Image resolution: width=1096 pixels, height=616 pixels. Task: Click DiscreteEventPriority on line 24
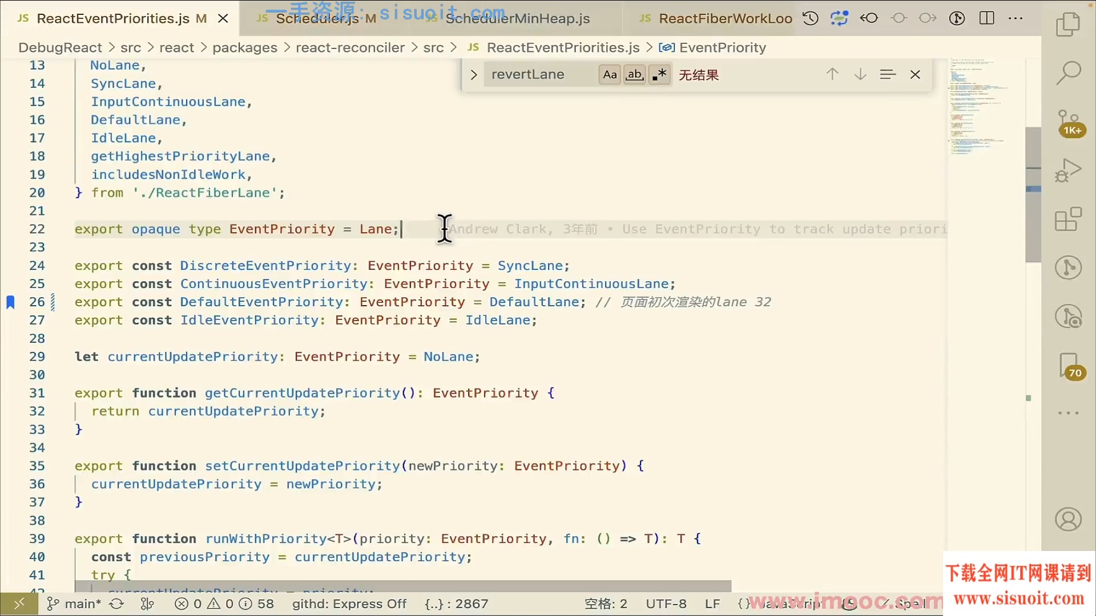[266, 265]
